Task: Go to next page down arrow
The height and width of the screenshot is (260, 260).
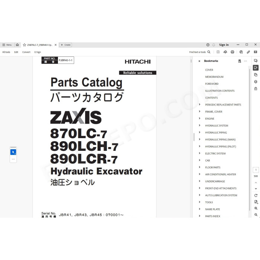Action: tap(256, 189)
